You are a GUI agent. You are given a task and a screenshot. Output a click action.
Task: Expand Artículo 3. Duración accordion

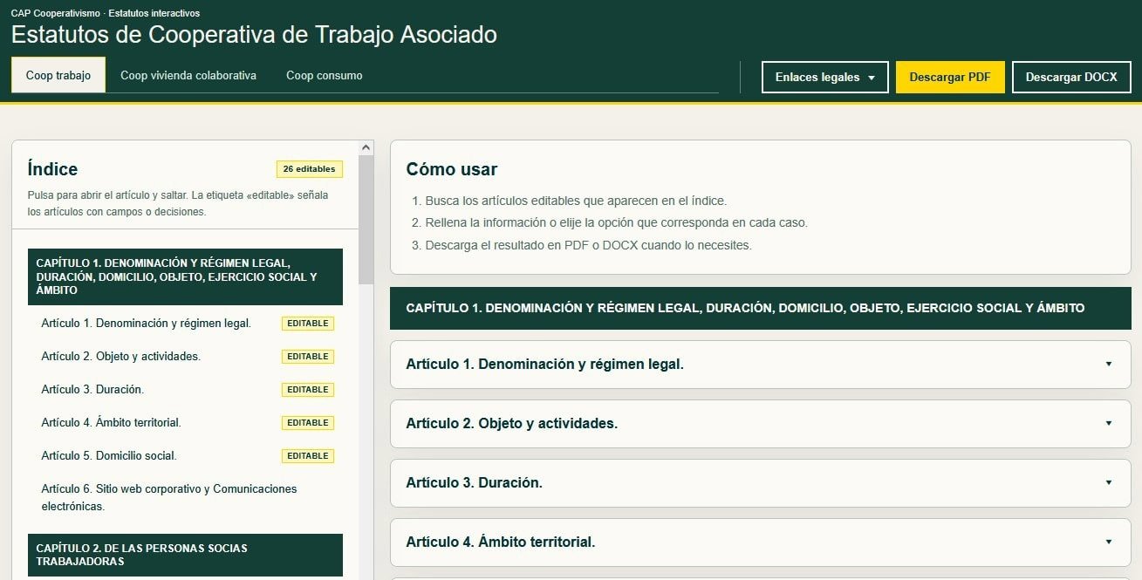click(x=760, y=482)
